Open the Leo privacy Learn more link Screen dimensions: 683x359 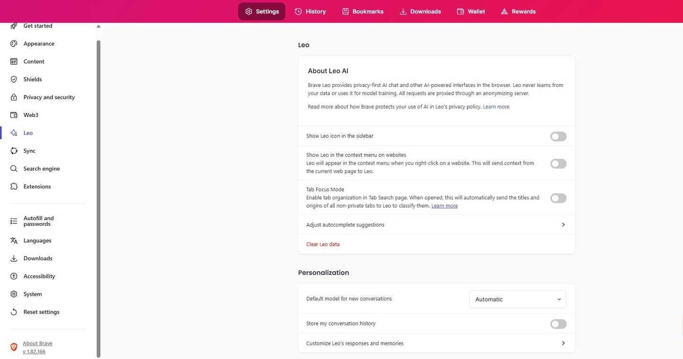(496, 106)
